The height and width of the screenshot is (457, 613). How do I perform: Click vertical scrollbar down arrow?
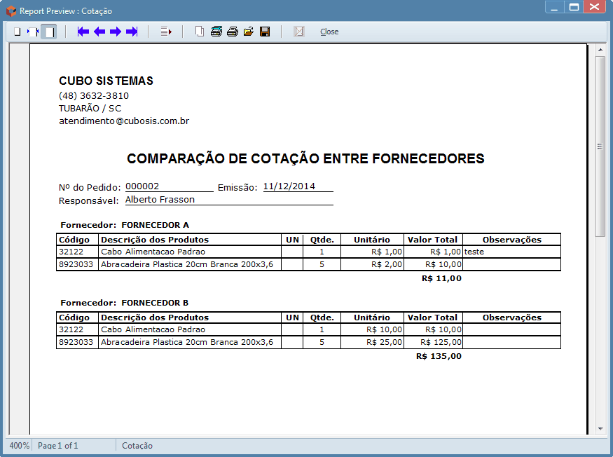coord(600,429)
